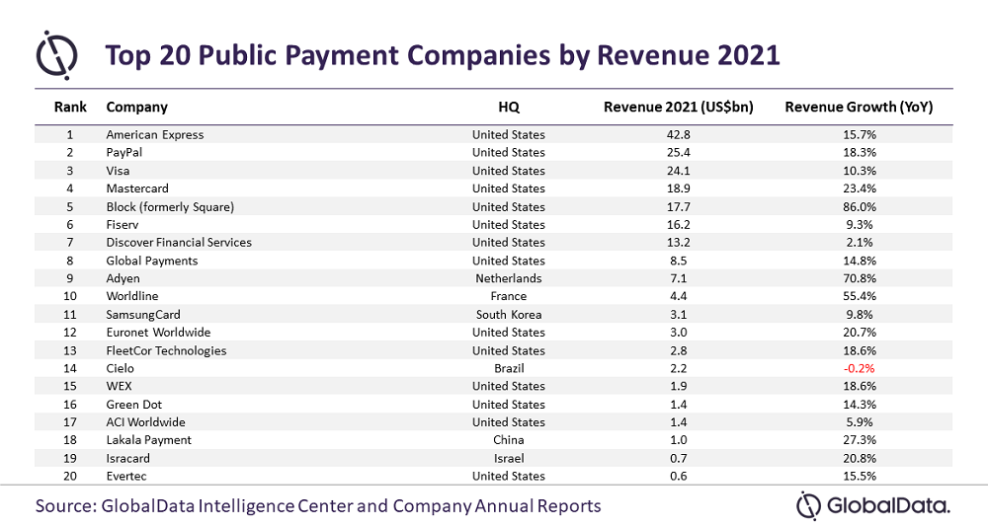Click the 'HQ' column header

pos(509,107)
